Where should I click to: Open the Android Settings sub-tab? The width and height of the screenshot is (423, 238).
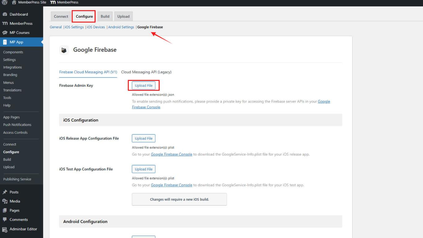coord(121,27)
